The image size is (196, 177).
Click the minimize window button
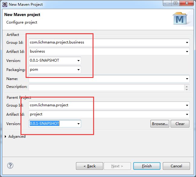[x=167, y=3]
